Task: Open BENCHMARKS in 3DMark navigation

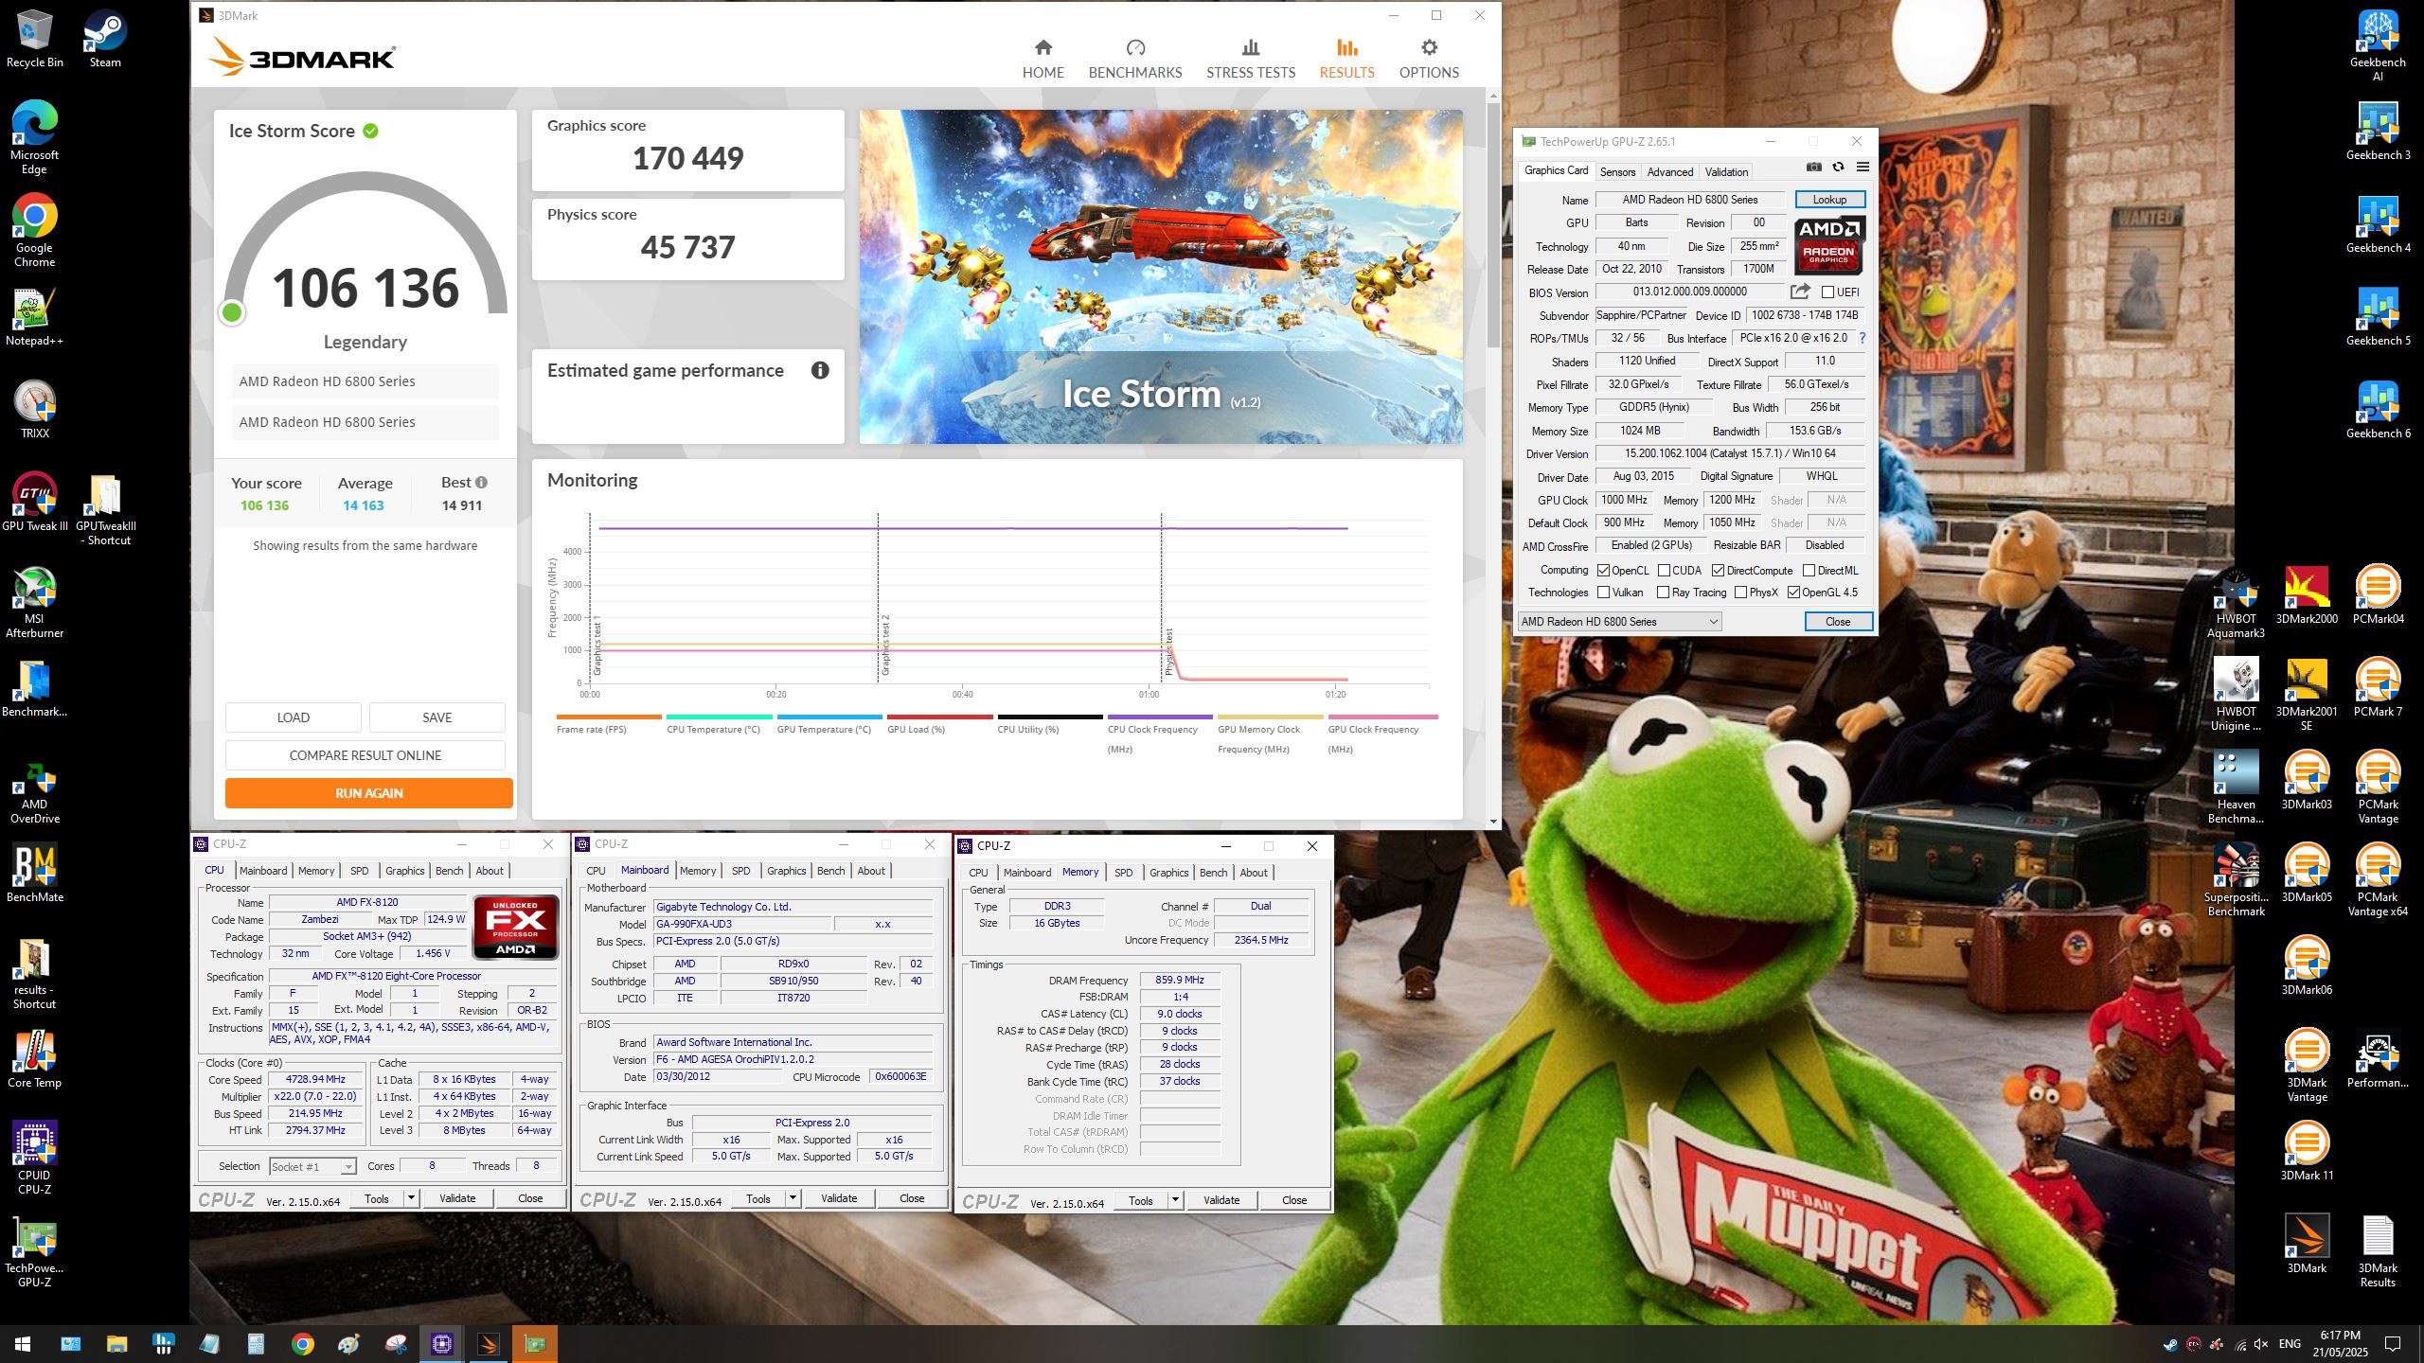Action: [x=1135, y=59]
